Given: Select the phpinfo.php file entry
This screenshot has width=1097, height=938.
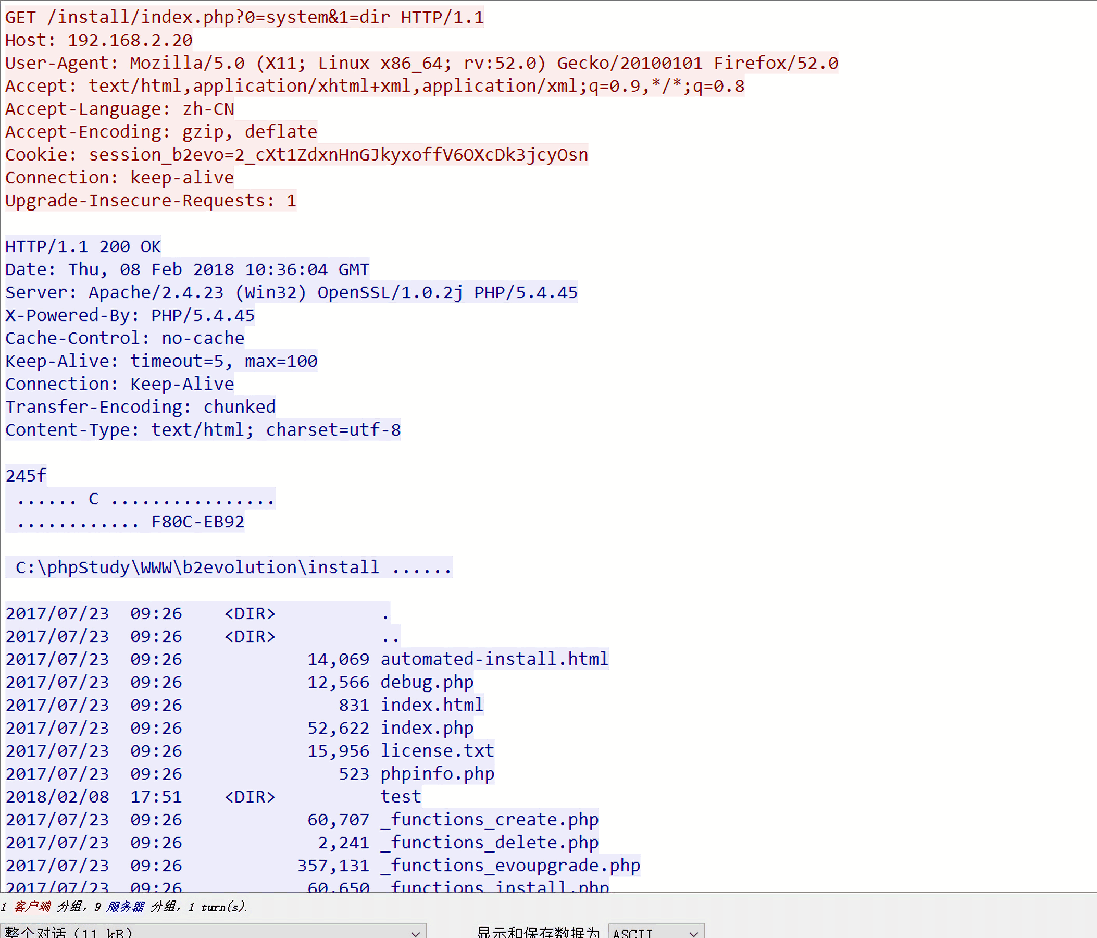Looking at the screenshot, I should click(250, 774).
